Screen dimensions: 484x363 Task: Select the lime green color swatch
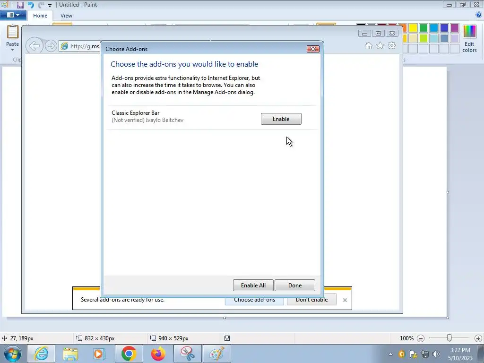point(423,38)
